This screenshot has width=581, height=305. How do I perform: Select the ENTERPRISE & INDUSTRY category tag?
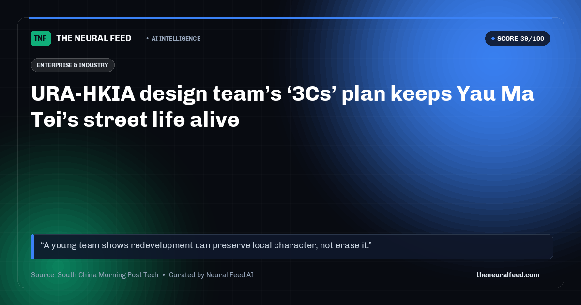[73, 65]
